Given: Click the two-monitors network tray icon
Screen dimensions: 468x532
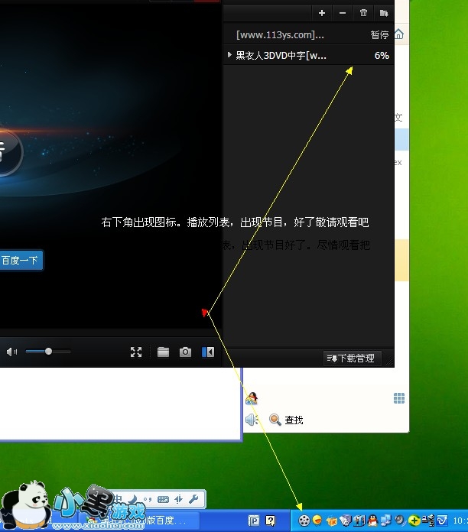Looking at the screenshot, I should pos(386,520).
